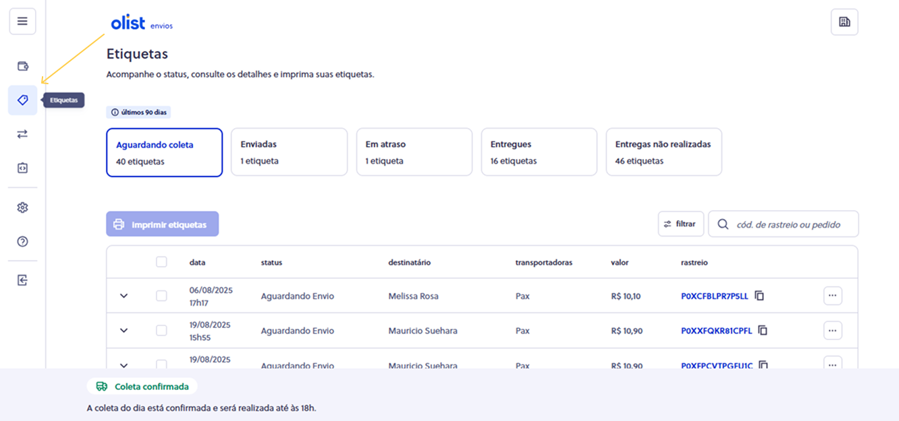Copy tracking code P0XCFBLPR7PSLL
899x421 pixels.
[x=759, y=296]
